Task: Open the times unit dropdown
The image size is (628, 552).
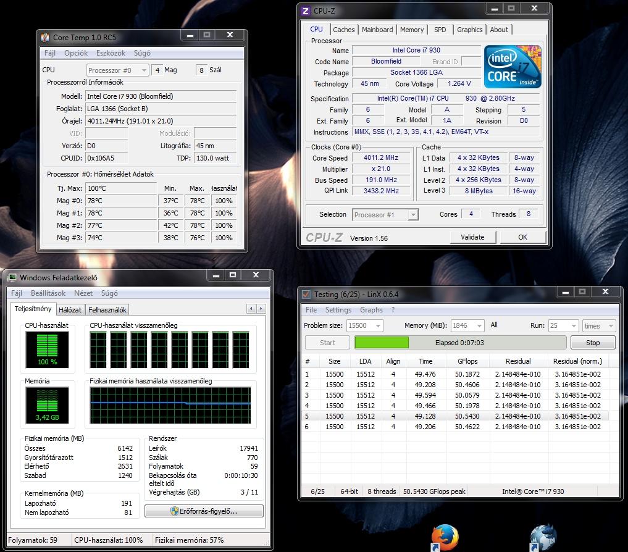Action: click(599, 325)
